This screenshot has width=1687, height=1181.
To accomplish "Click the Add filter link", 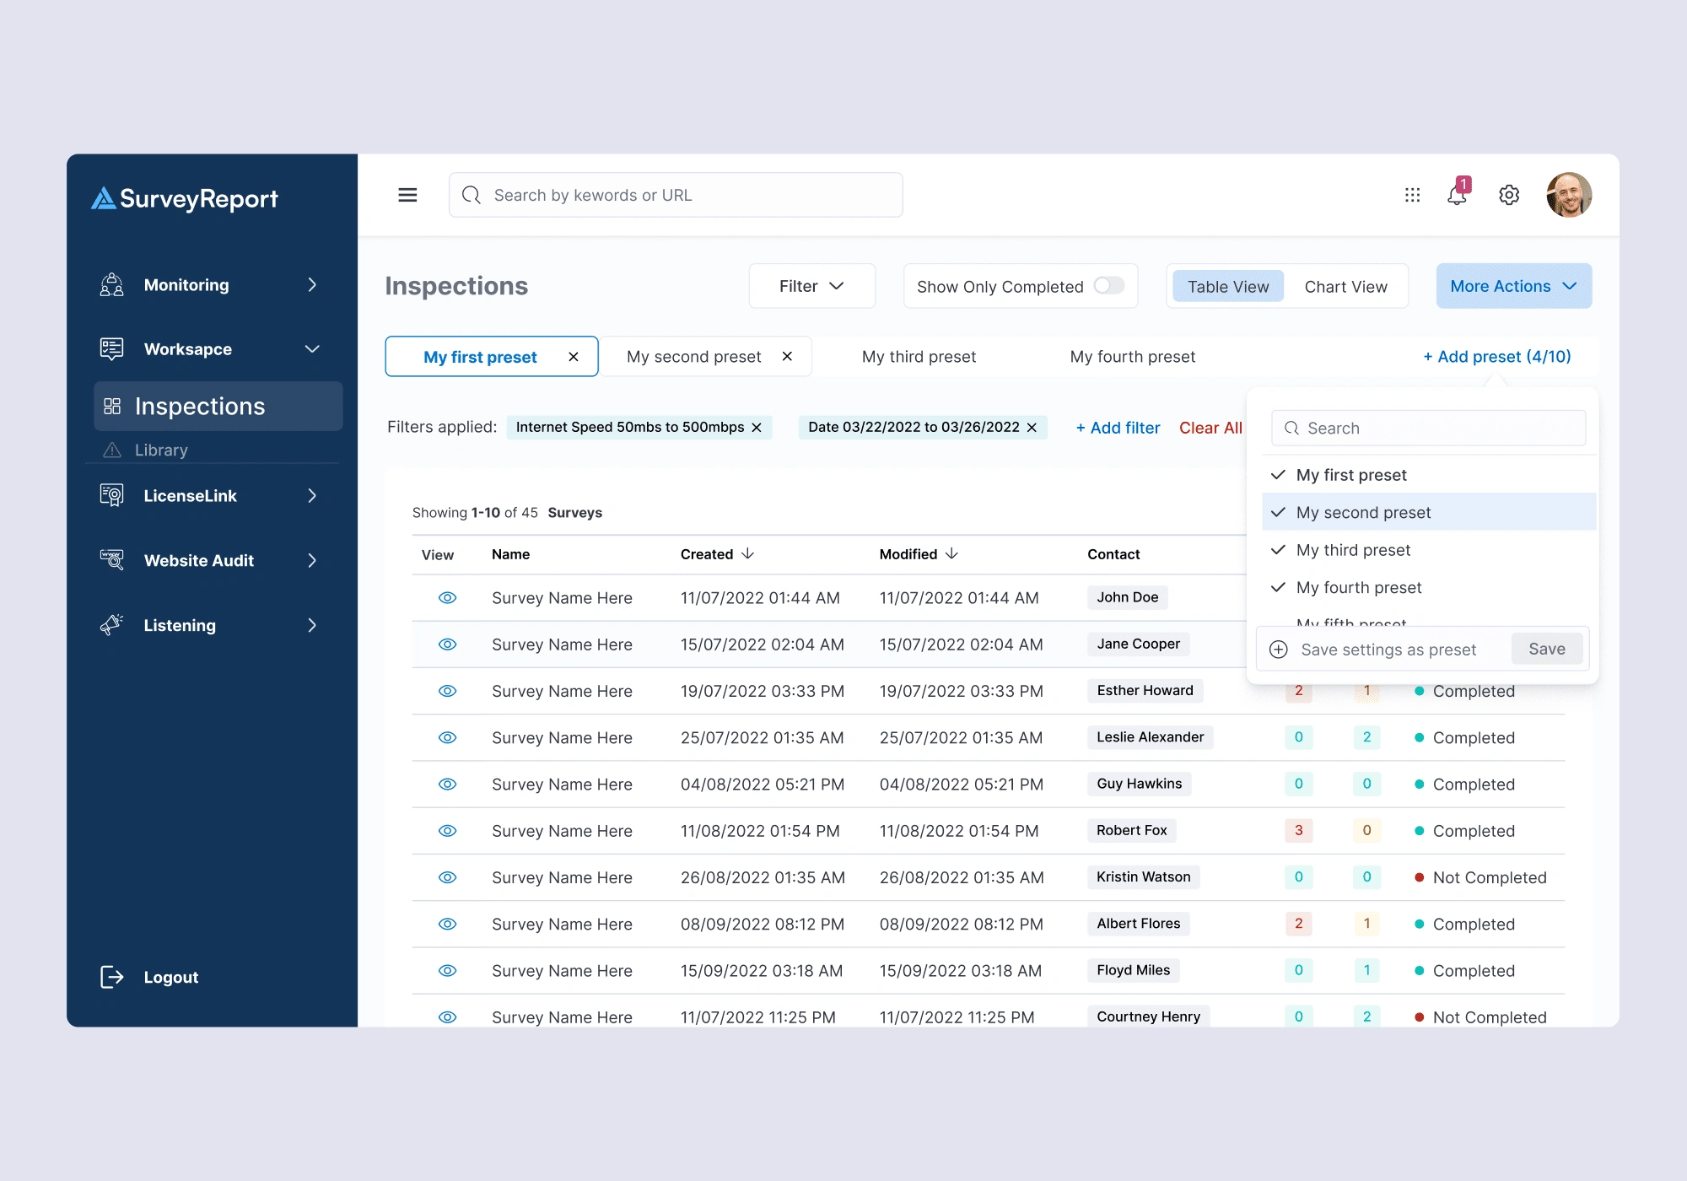I will click(x=1118, y=428).
